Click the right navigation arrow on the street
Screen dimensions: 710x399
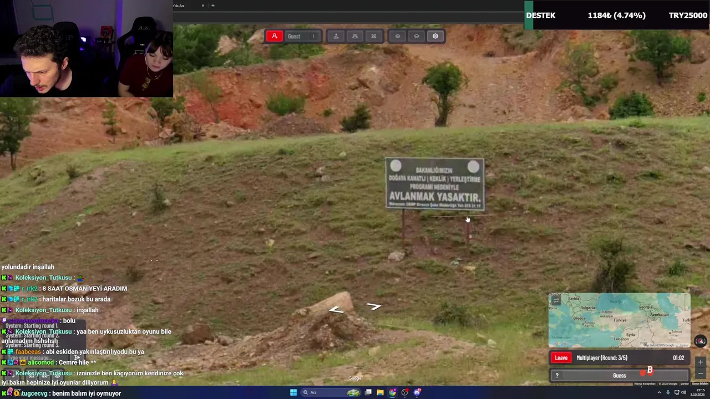374,306
